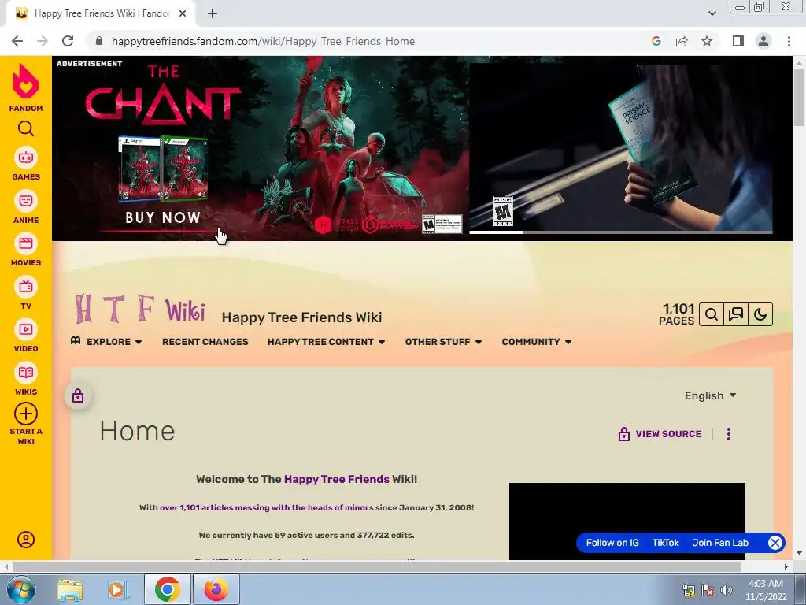Expand the Happy Tree Content menu
806x605 pixels.
pos(326,342)
